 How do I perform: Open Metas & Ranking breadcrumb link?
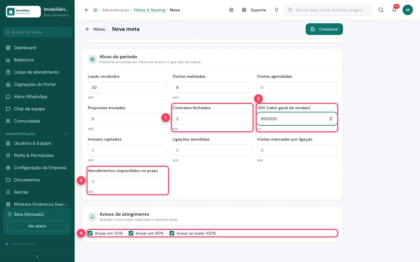click(150, 10)
